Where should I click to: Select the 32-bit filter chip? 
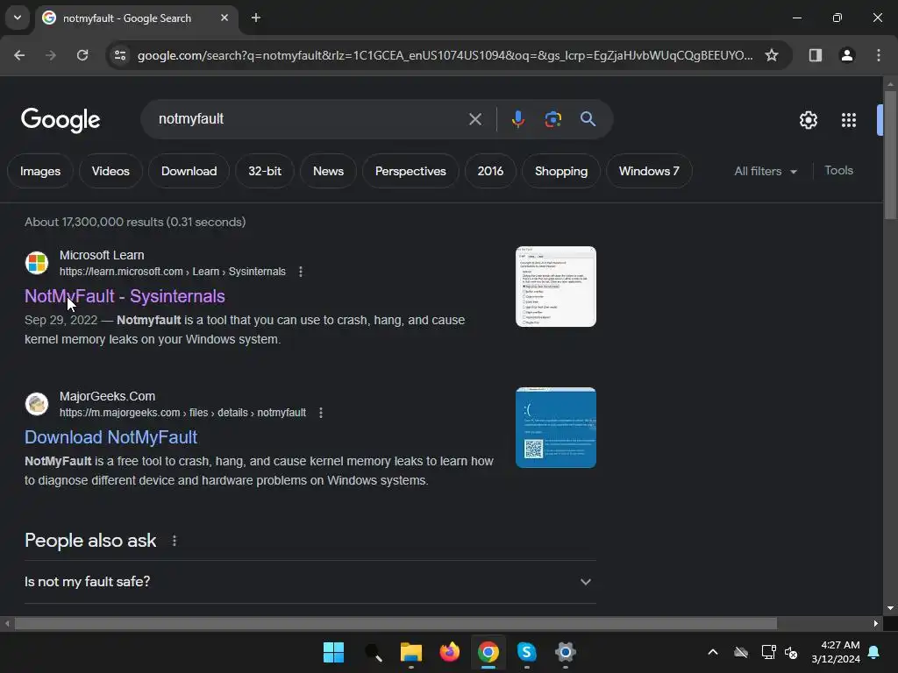tap(265, 171)
